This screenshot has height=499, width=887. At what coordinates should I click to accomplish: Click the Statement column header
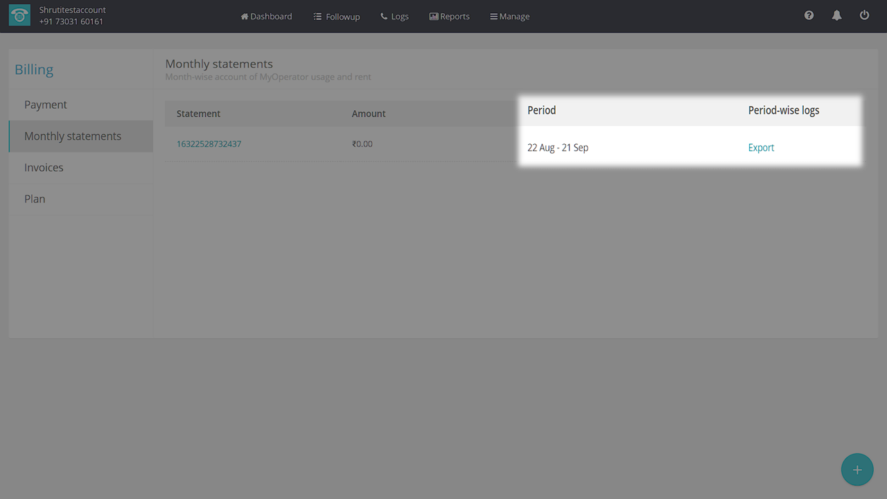click(x=198, y=114)
